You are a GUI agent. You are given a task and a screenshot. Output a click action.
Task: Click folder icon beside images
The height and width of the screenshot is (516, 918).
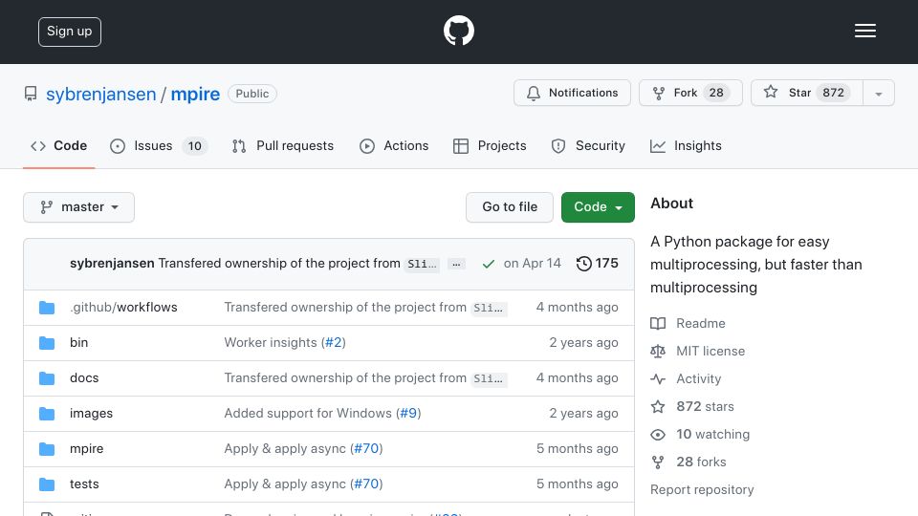tap(47, 414)
